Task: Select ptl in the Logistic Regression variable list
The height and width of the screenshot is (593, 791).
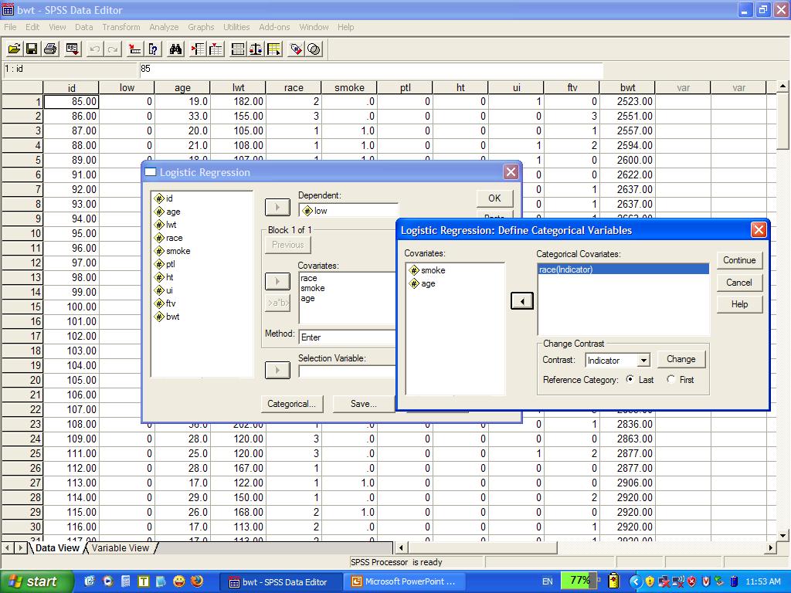Action: (x=165, y=264)
